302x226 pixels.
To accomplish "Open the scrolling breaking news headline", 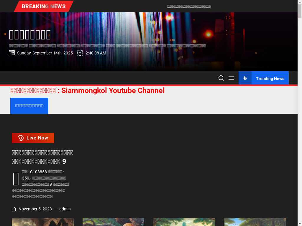I will tap(189, 6).
